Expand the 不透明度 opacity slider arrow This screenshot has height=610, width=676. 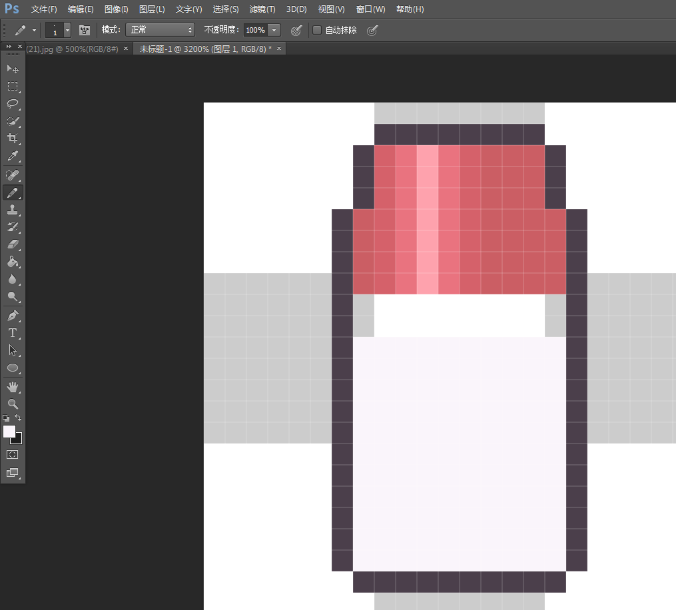[274, 30]
